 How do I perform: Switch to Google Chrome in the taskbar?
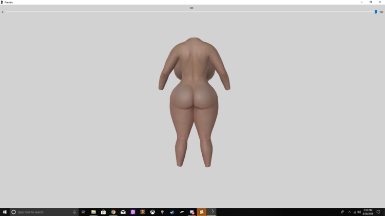pos(113,212)
